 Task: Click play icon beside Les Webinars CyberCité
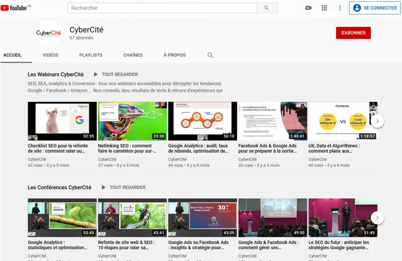[x=96, y=74]
